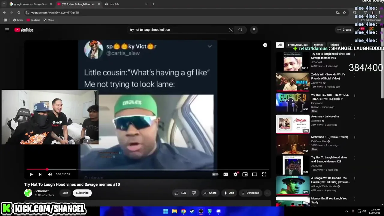
Task: Open the YouTube guide hamburger menu
Action: coord(7,30)
